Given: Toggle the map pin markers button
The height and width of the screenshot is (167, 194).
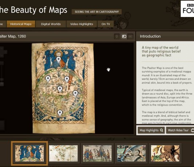Looking at the screenshot, I should [117, 37].
